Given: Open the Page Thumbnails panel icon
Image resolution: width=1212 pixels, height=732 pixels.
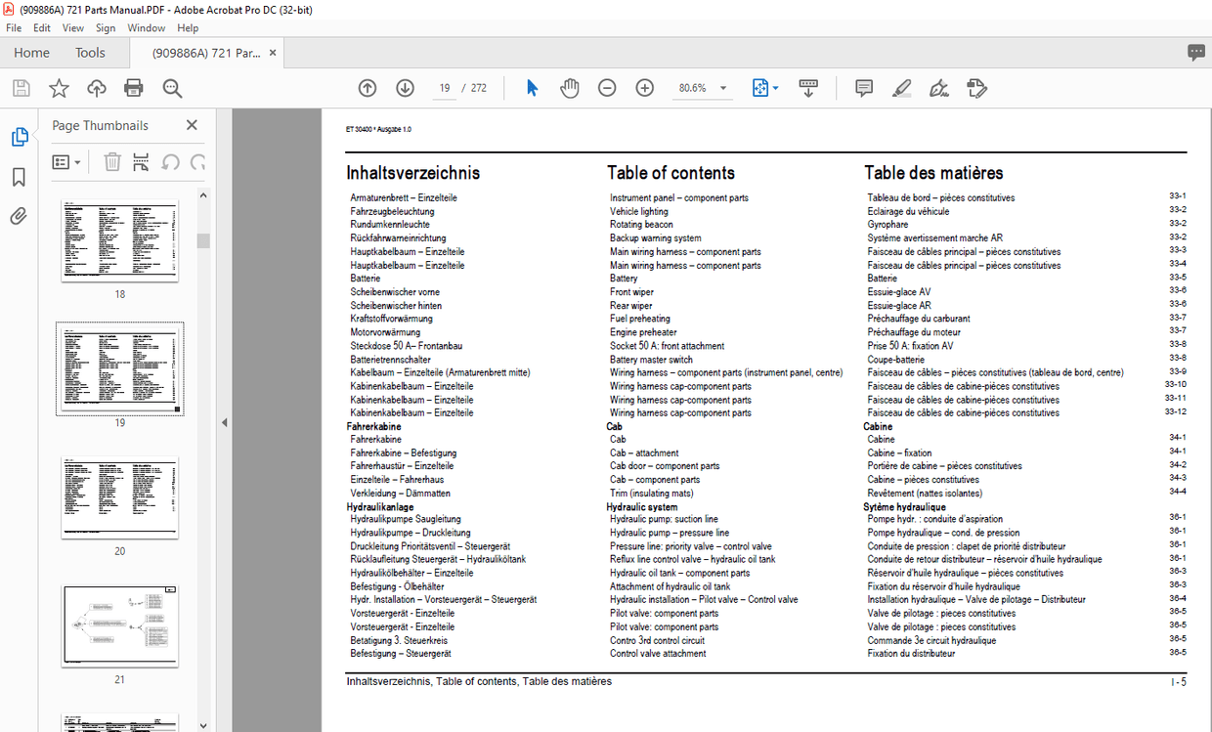Looking at the screenshot, I should pos(21,137).
